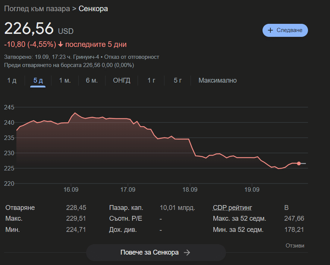Image resolution: width=330 pixels, height=265 pixels.
Task: Click the plus icon on Следване button
Action: 270,30
